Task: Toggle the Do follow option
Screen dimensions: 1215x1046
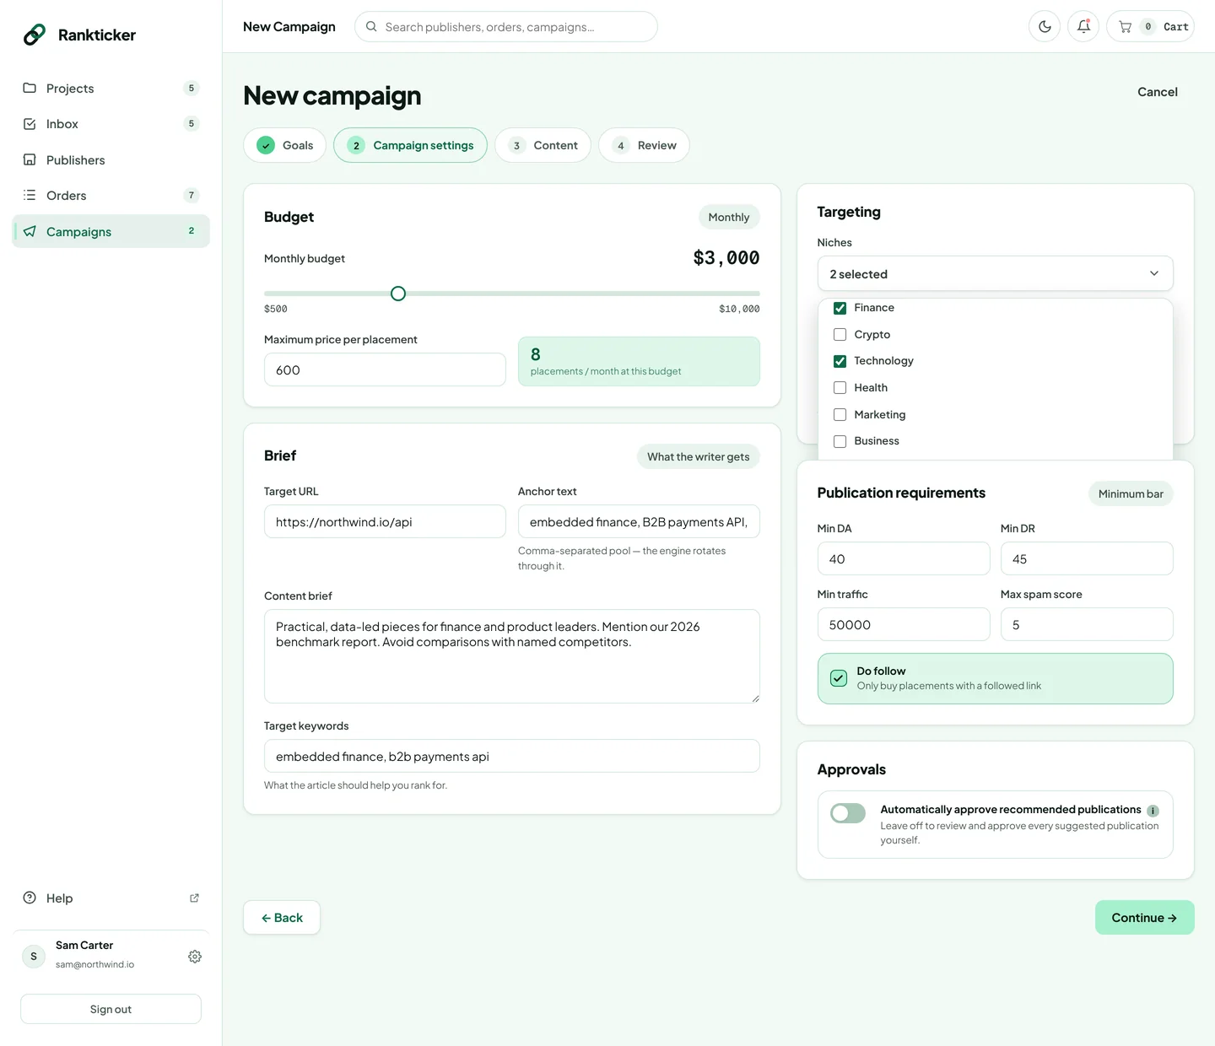Action: tap(839, 678)
